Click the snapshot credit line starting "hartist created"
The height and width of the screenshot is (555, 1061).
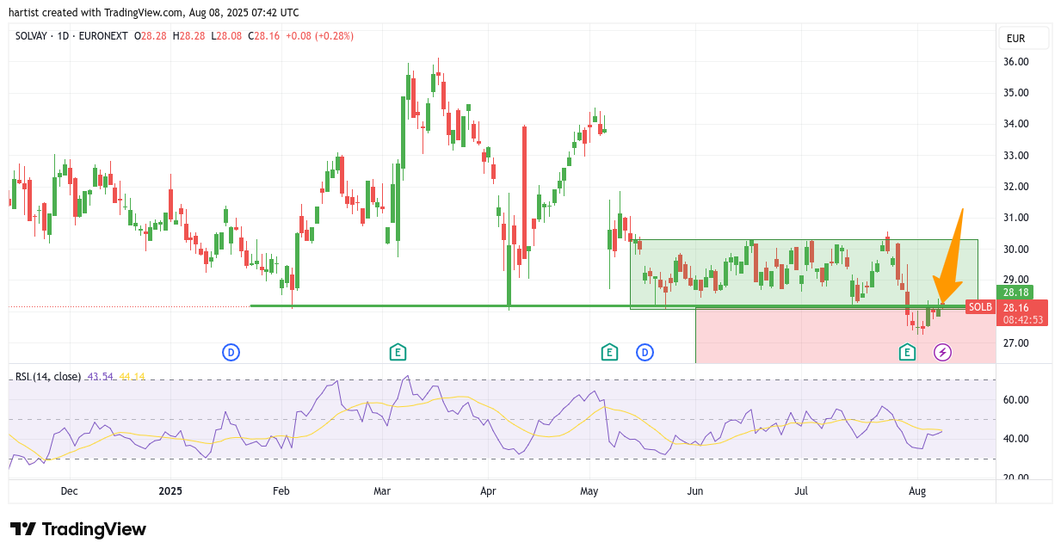tap(154, 12)
